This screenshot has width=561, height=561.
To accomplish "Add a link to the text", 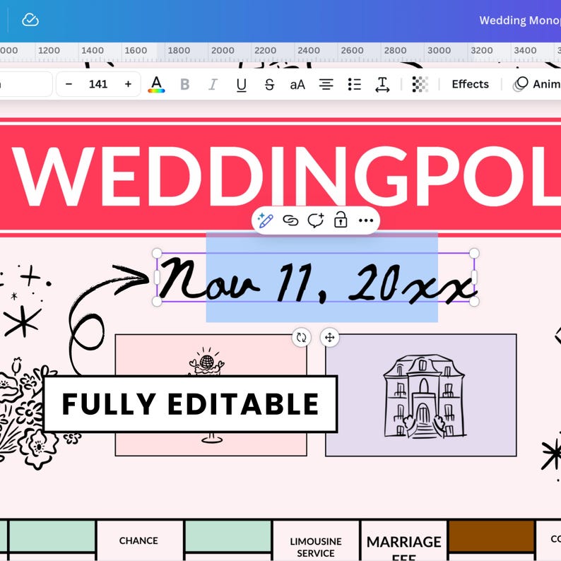I will [x=290, y=220].
